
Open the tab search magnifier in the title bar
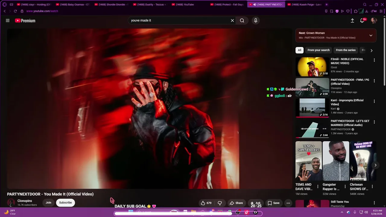365,5
